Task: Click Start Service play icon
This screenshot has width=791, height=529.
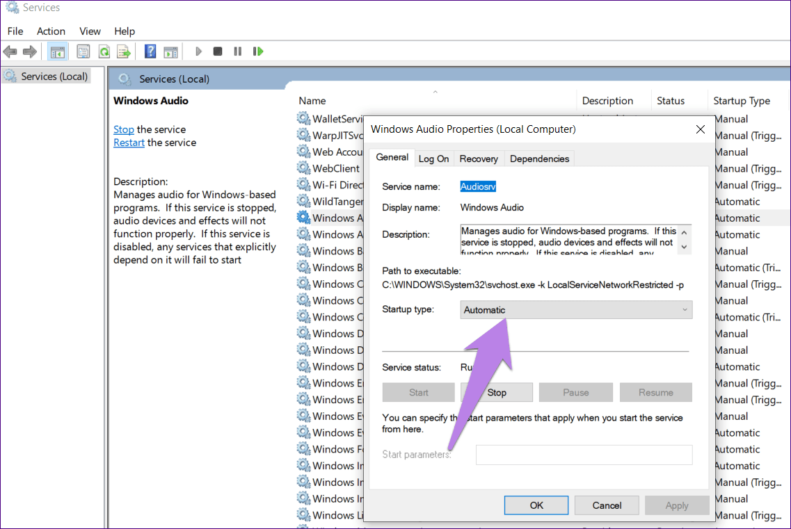Action: click(x=198, y=51)
